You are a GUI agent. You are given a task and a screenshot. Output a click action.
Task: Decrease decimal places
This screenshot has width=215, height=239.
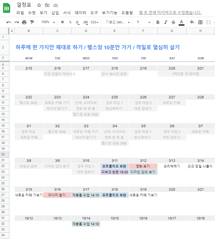click(x=78, y=23)
